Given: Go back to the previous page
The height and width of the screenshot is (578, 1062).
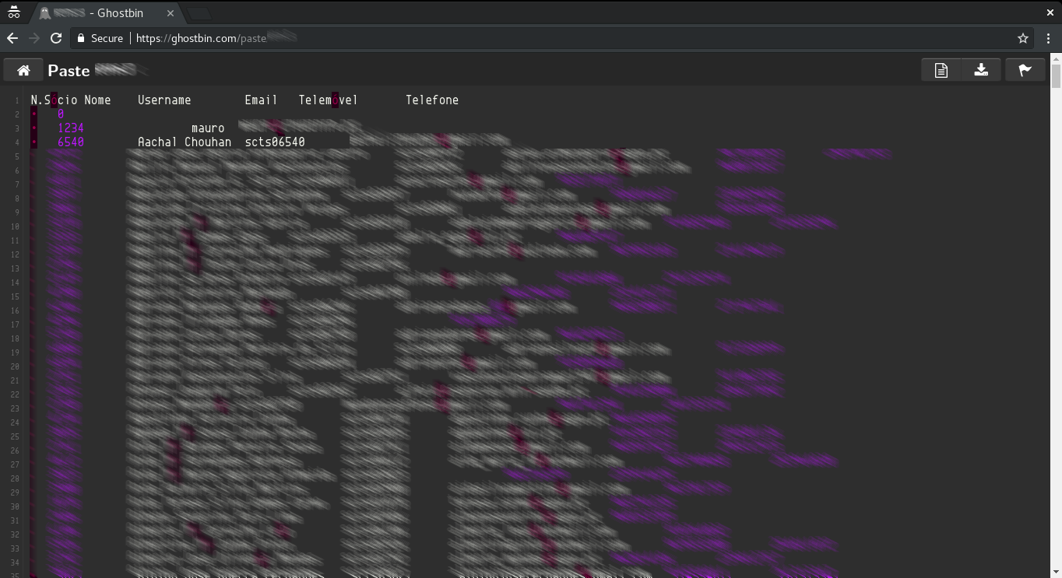Looking at the screenshot, I should [12, 38].
